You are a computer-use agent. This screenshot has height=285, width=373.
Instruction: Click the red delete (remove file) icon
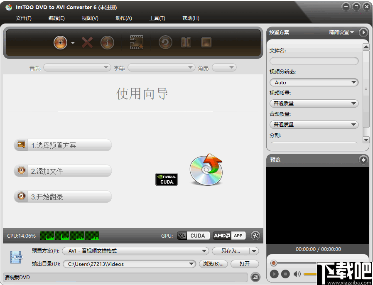click(x=87, y=42)
